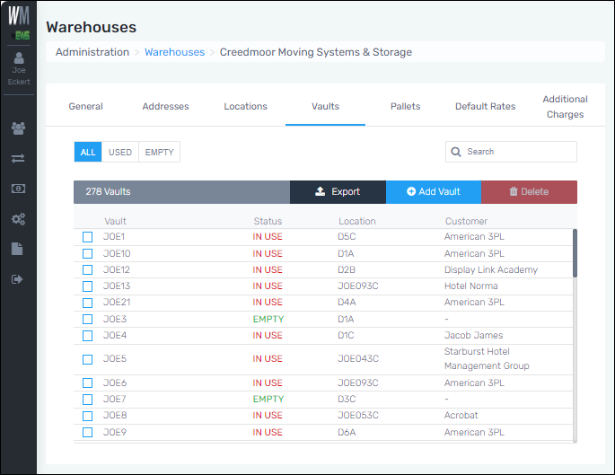
Task: Click vault name JOE13
Action: (x=117, y=286)
